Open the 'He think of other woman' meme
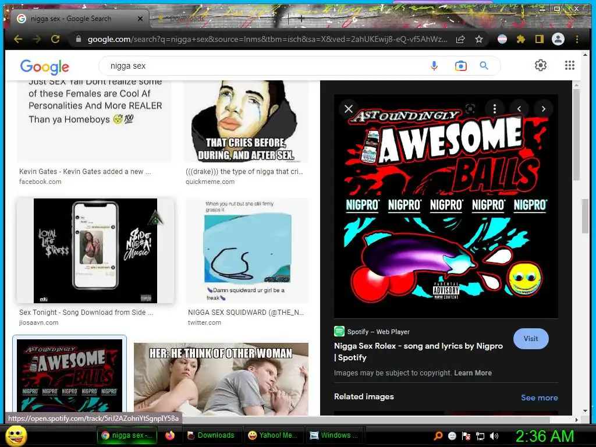The height and width of the screenshot is (447, 596). (221, 379)
